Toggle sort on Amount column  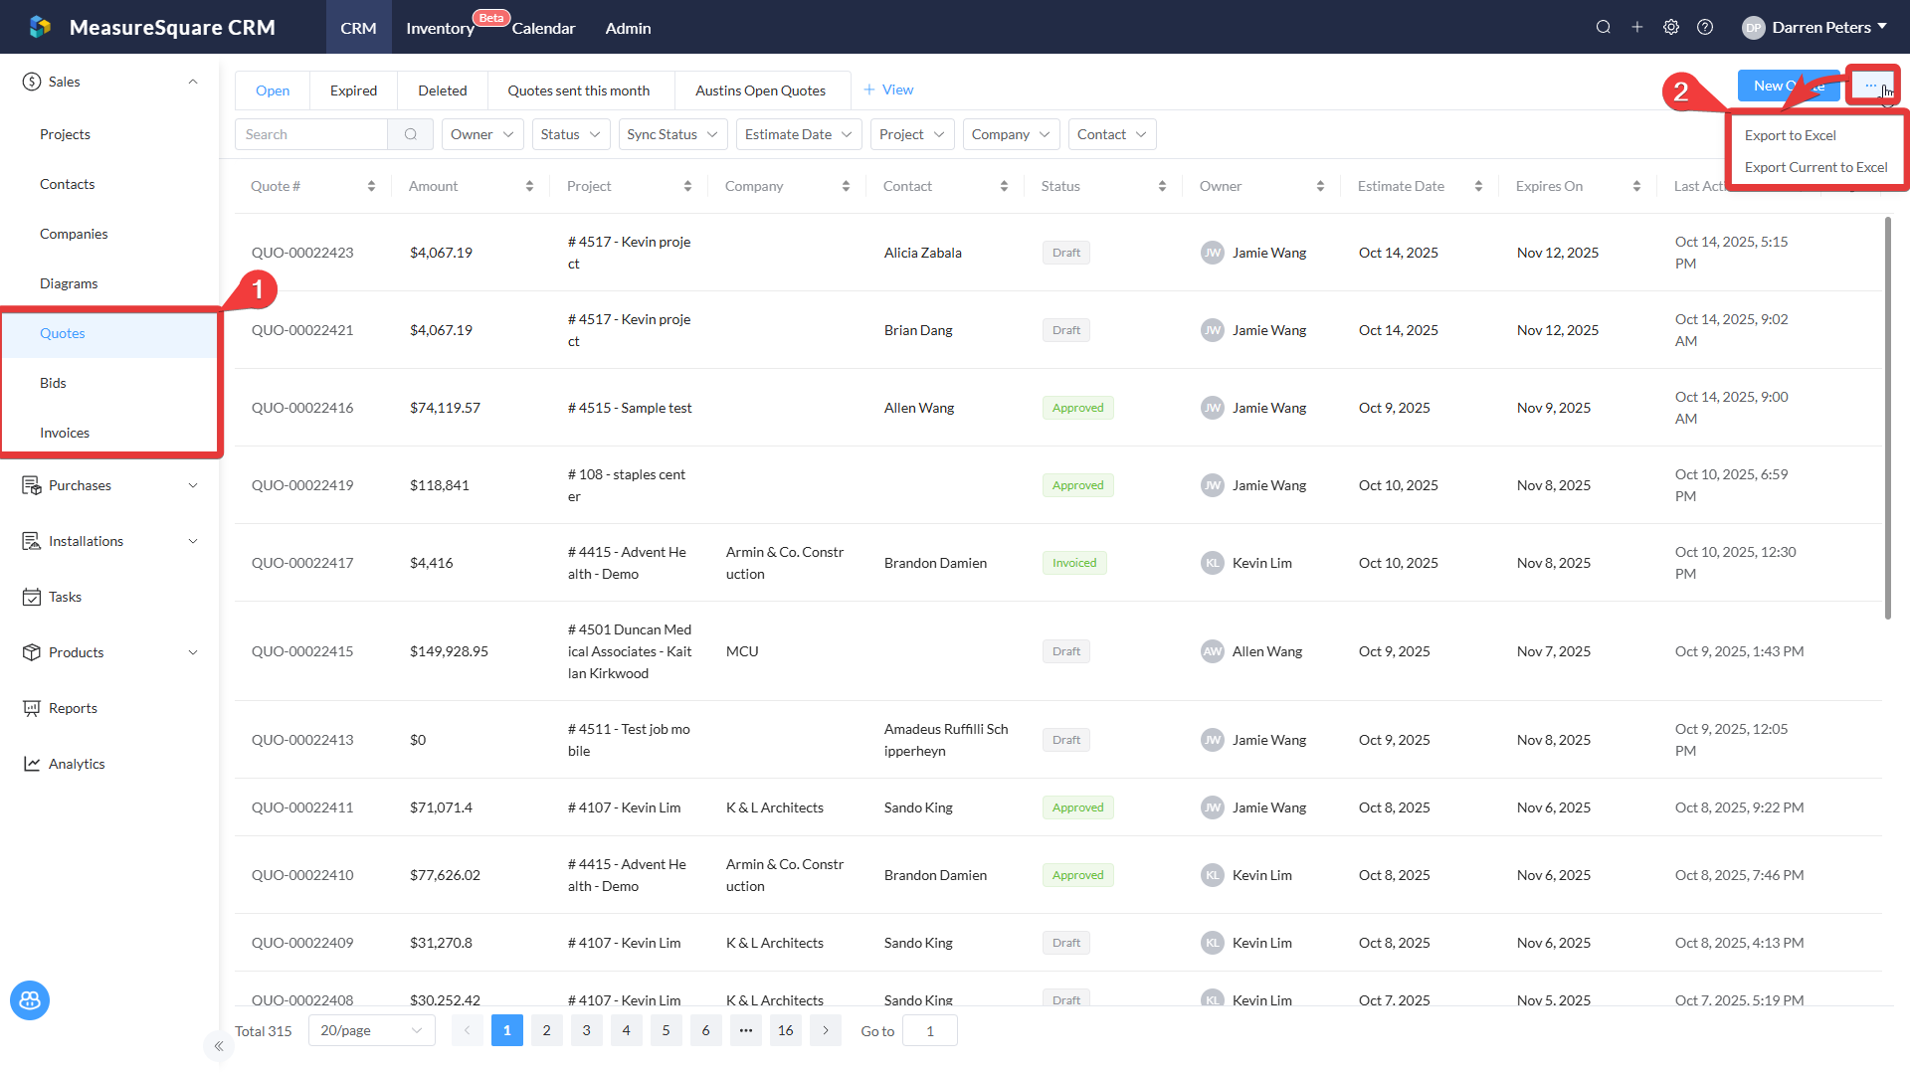(x=529, y=186)
